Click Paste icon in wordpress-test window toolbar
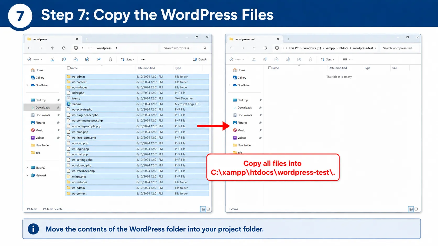Image resolution: width=438 pixels, height=246 pixels. 276,59
